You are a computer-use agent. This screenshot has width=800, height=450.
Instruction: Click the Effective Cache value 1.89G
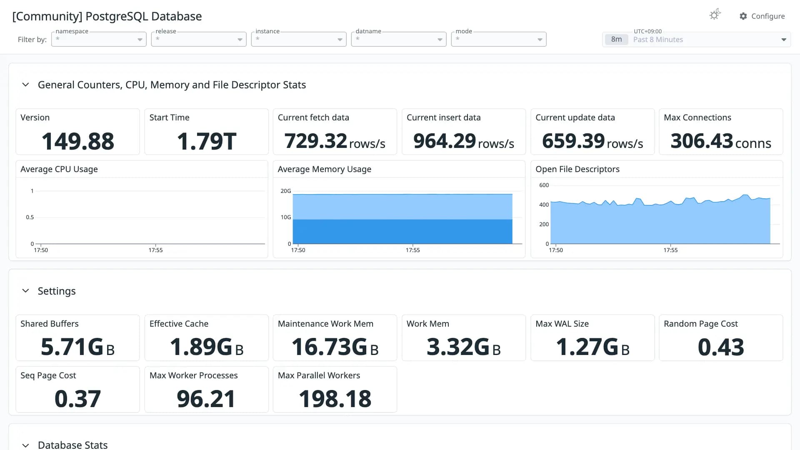[x=201, y=347]
